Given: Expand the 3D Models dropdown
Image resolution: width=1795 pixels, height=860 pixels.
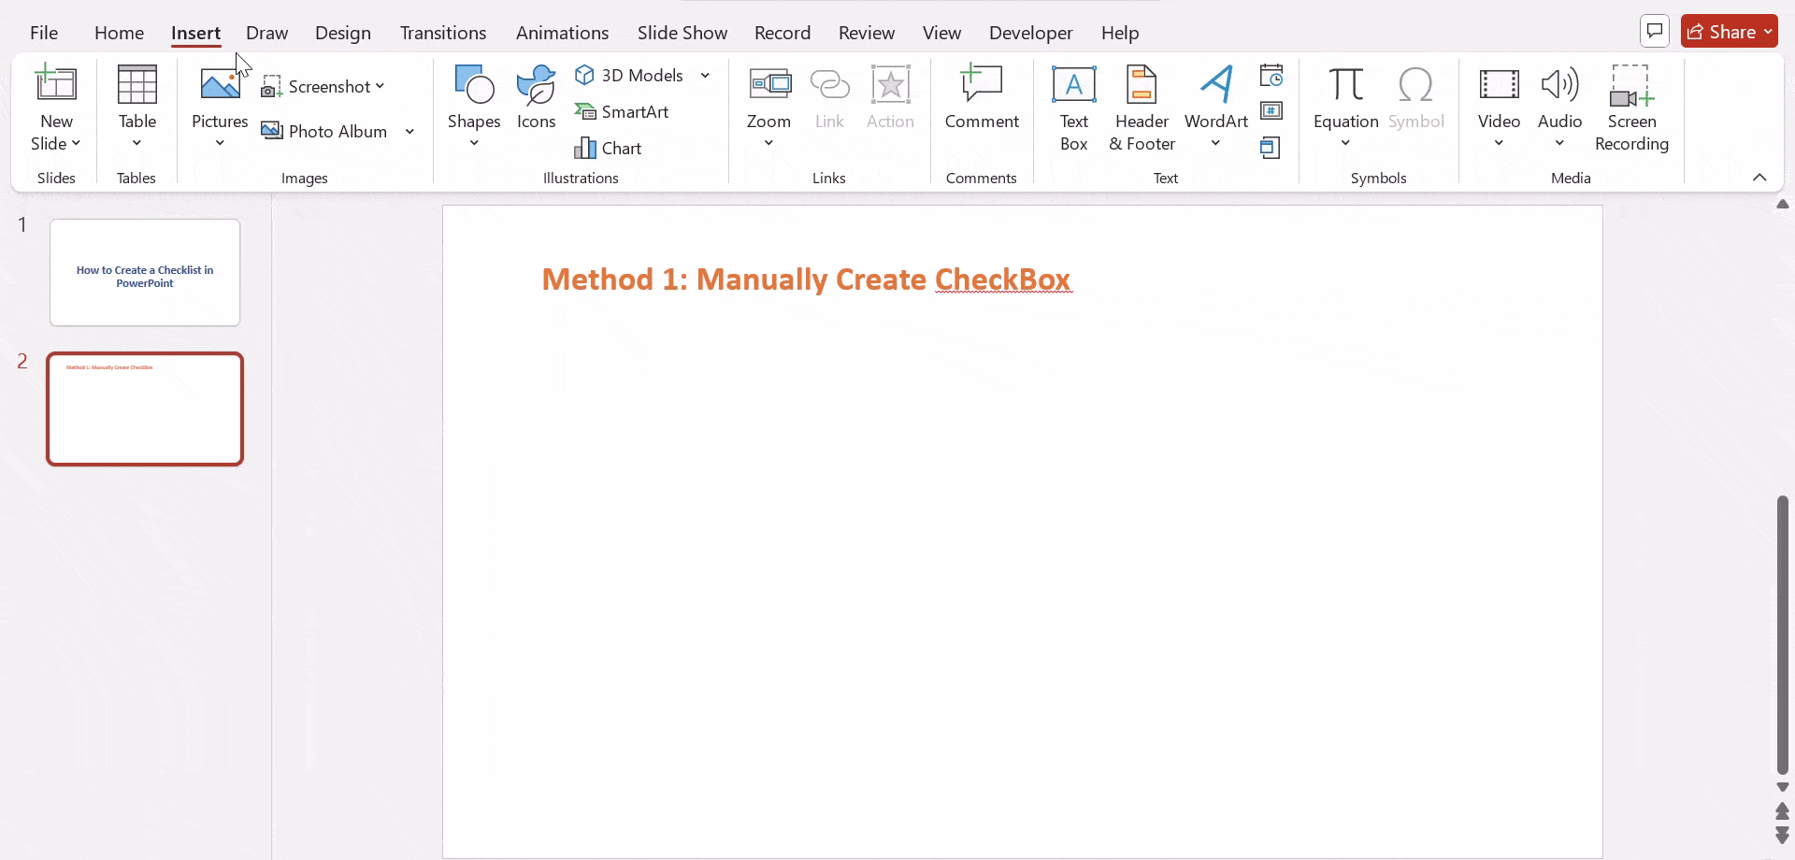Looking at the screenshot, I should pyautogui.click(x=705, y=75).
